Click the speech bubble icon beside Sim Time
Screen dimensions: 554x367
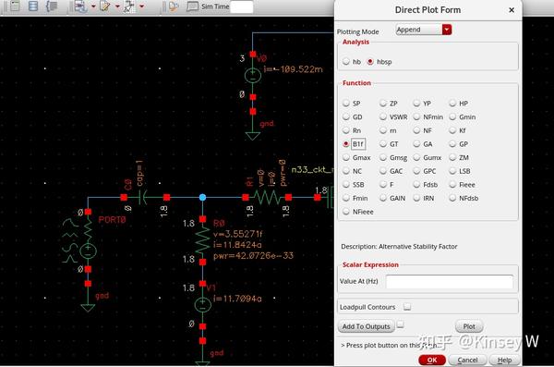pyautogui.click(x=192, y=6)
